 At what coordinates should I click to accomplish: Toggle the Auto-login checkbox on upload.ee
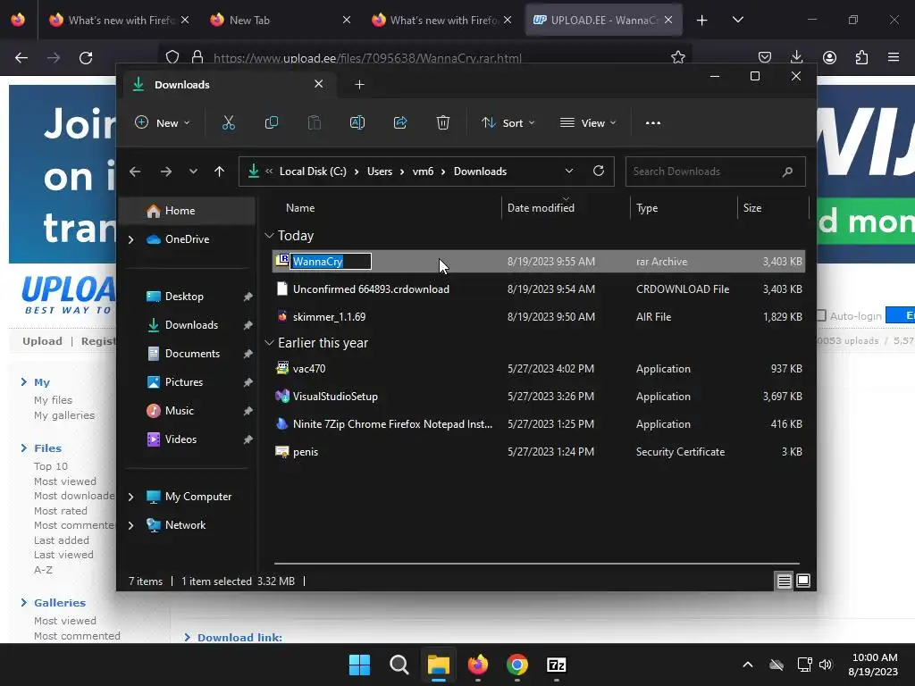[821, 315]
